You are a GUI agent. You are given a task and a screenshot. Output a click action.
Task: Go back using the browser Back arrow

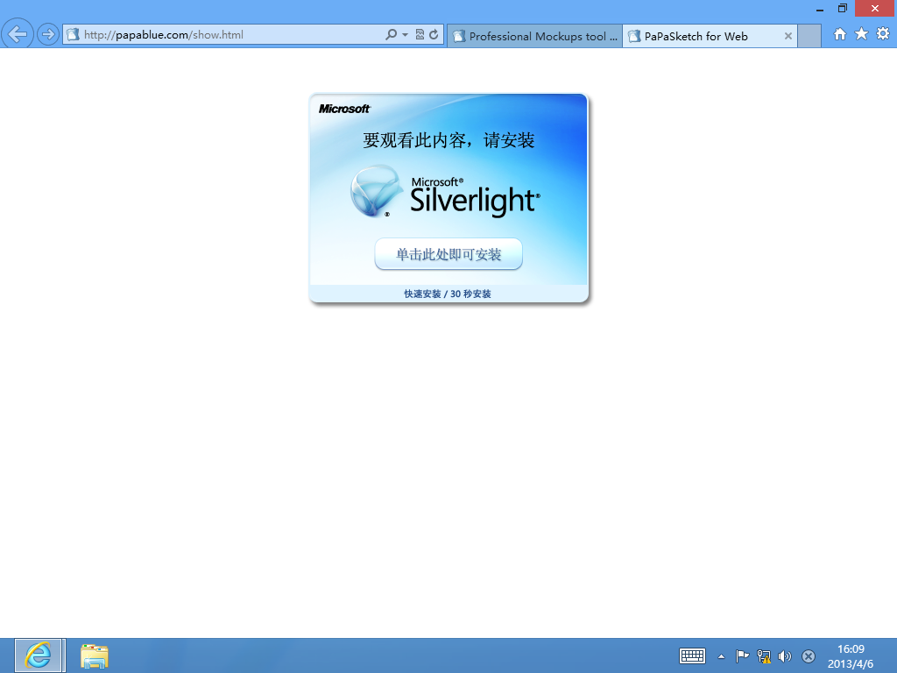click(x=18, y=34)
